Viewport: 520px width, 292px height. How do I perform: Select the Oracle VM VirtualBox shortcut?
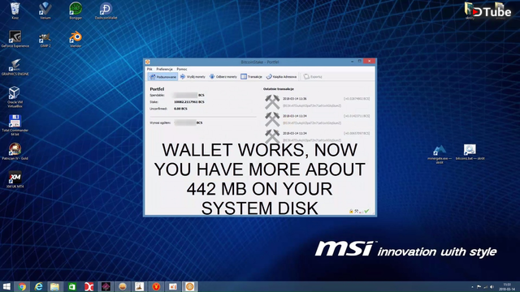click(15, 97)
